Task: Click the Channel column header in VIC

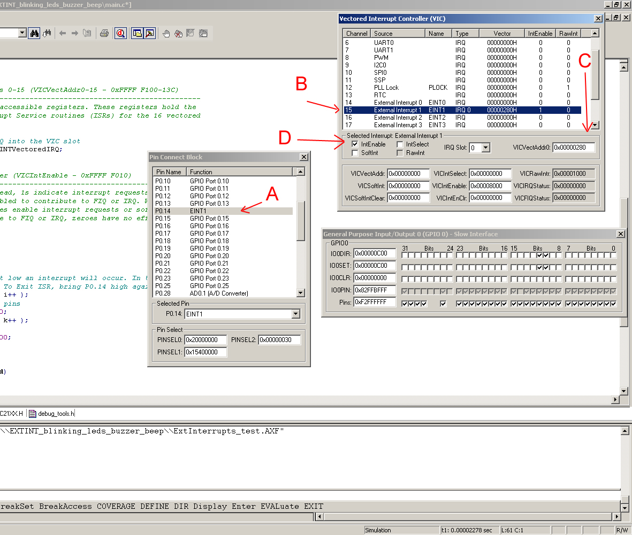Action: 357,34
